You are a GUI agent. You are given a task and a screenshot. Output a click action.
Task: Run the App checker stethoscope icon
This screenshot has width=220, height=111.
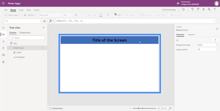pos(183,9)
